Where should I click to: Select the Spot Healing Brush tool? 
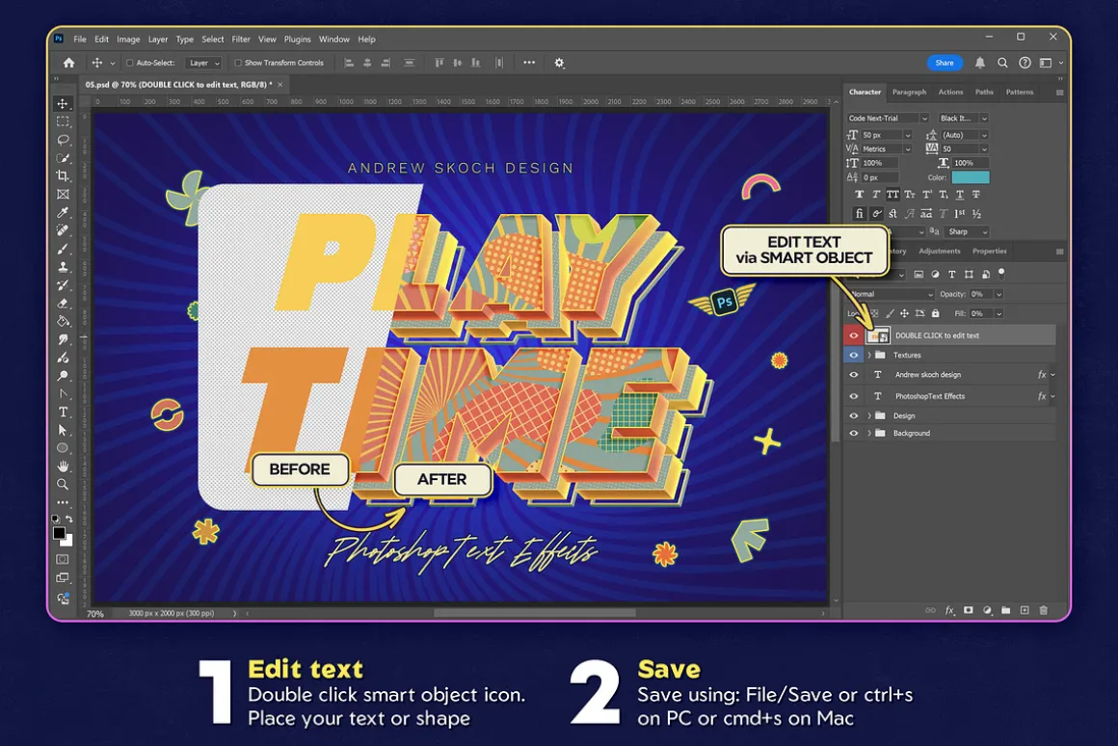(63, 230)
